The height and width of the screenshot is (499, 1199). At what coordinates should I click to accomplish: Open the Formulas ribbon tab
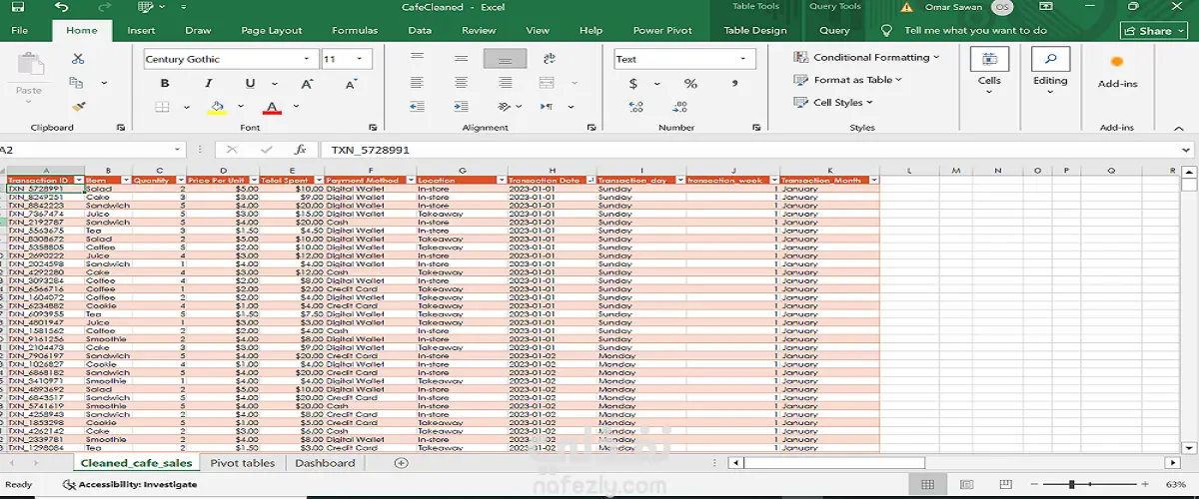point(355,31)
